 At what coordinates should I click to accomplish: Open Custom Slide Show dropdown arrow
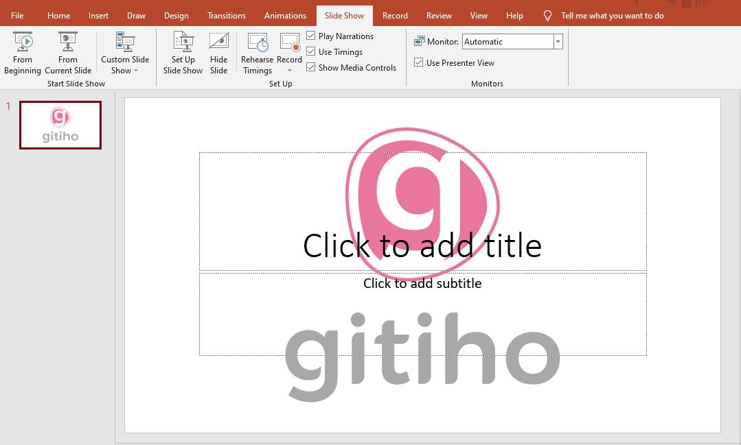coord(136,69)
